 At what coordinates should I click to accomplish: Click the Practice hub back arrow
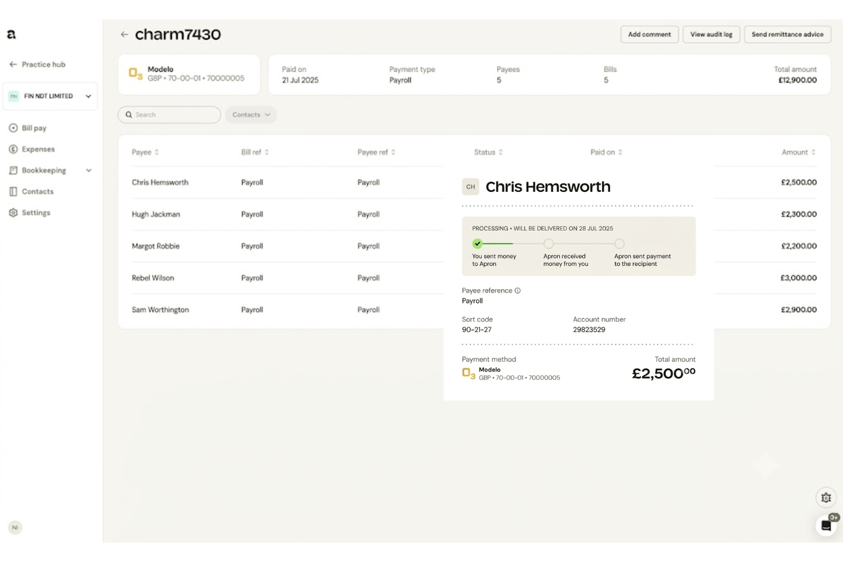tap(13, 64)
